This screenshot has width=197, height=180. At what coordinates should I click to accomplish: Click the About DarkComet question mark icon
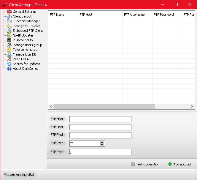tap(9, 69)
